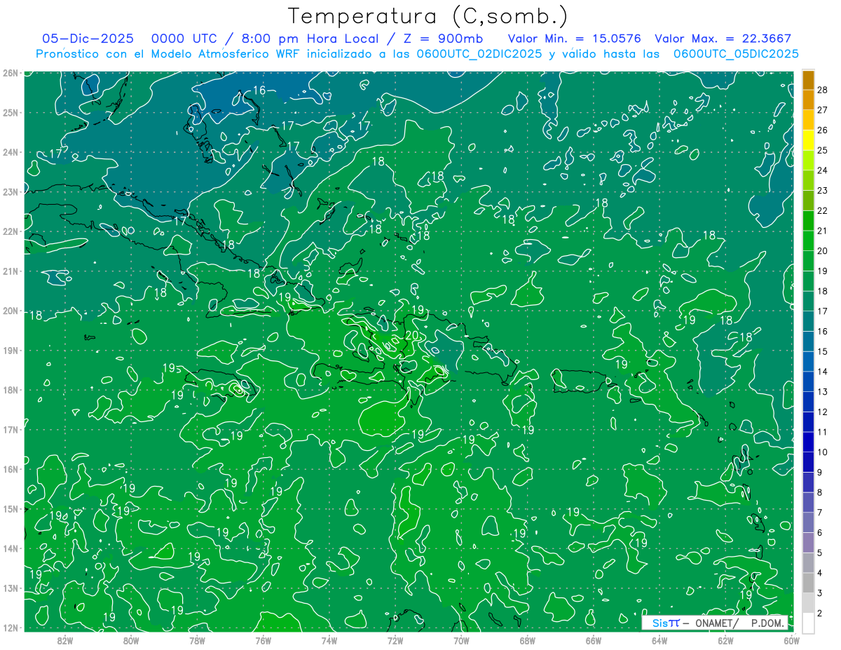The height and width of the screenshot is (650, 841).
Task: Click the 'Valor Max. = 22.3667' value
Action: click(723, 39)
